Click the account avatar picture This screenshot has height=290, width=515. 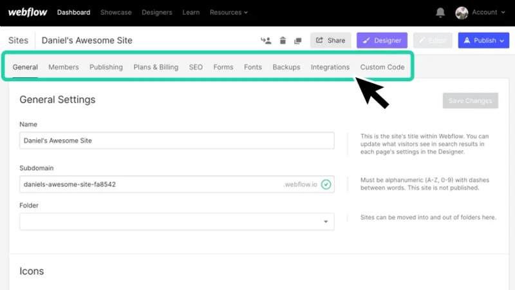click(x=462, y=13)
